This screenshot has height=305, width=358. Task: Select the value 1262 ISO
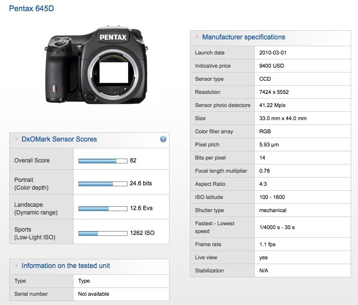pos(142,233)
